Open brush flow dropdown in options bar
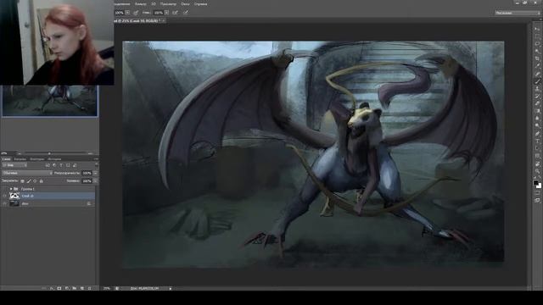The width and height of the screenshot is (543, 305). click(x=166, y=13)
